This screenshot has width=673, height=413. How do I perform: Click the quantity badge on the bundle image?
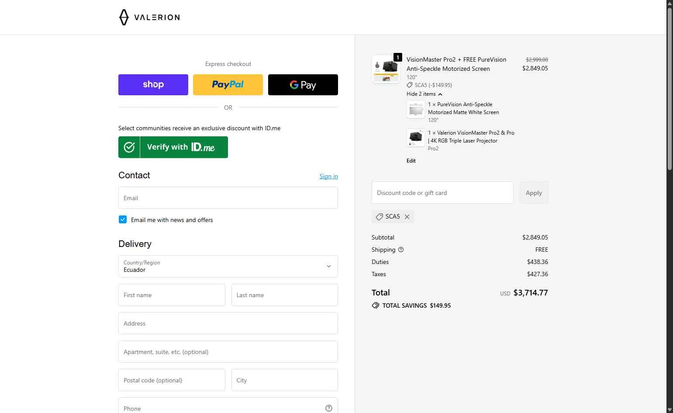pyautogui.click(x=398, y=57)
